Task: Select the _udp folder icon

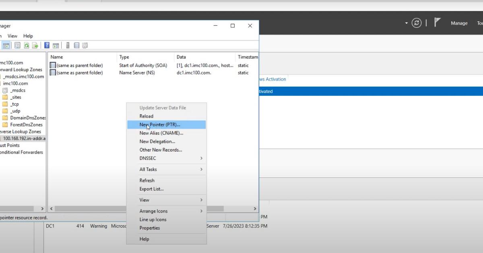Action: coord(5,111)
